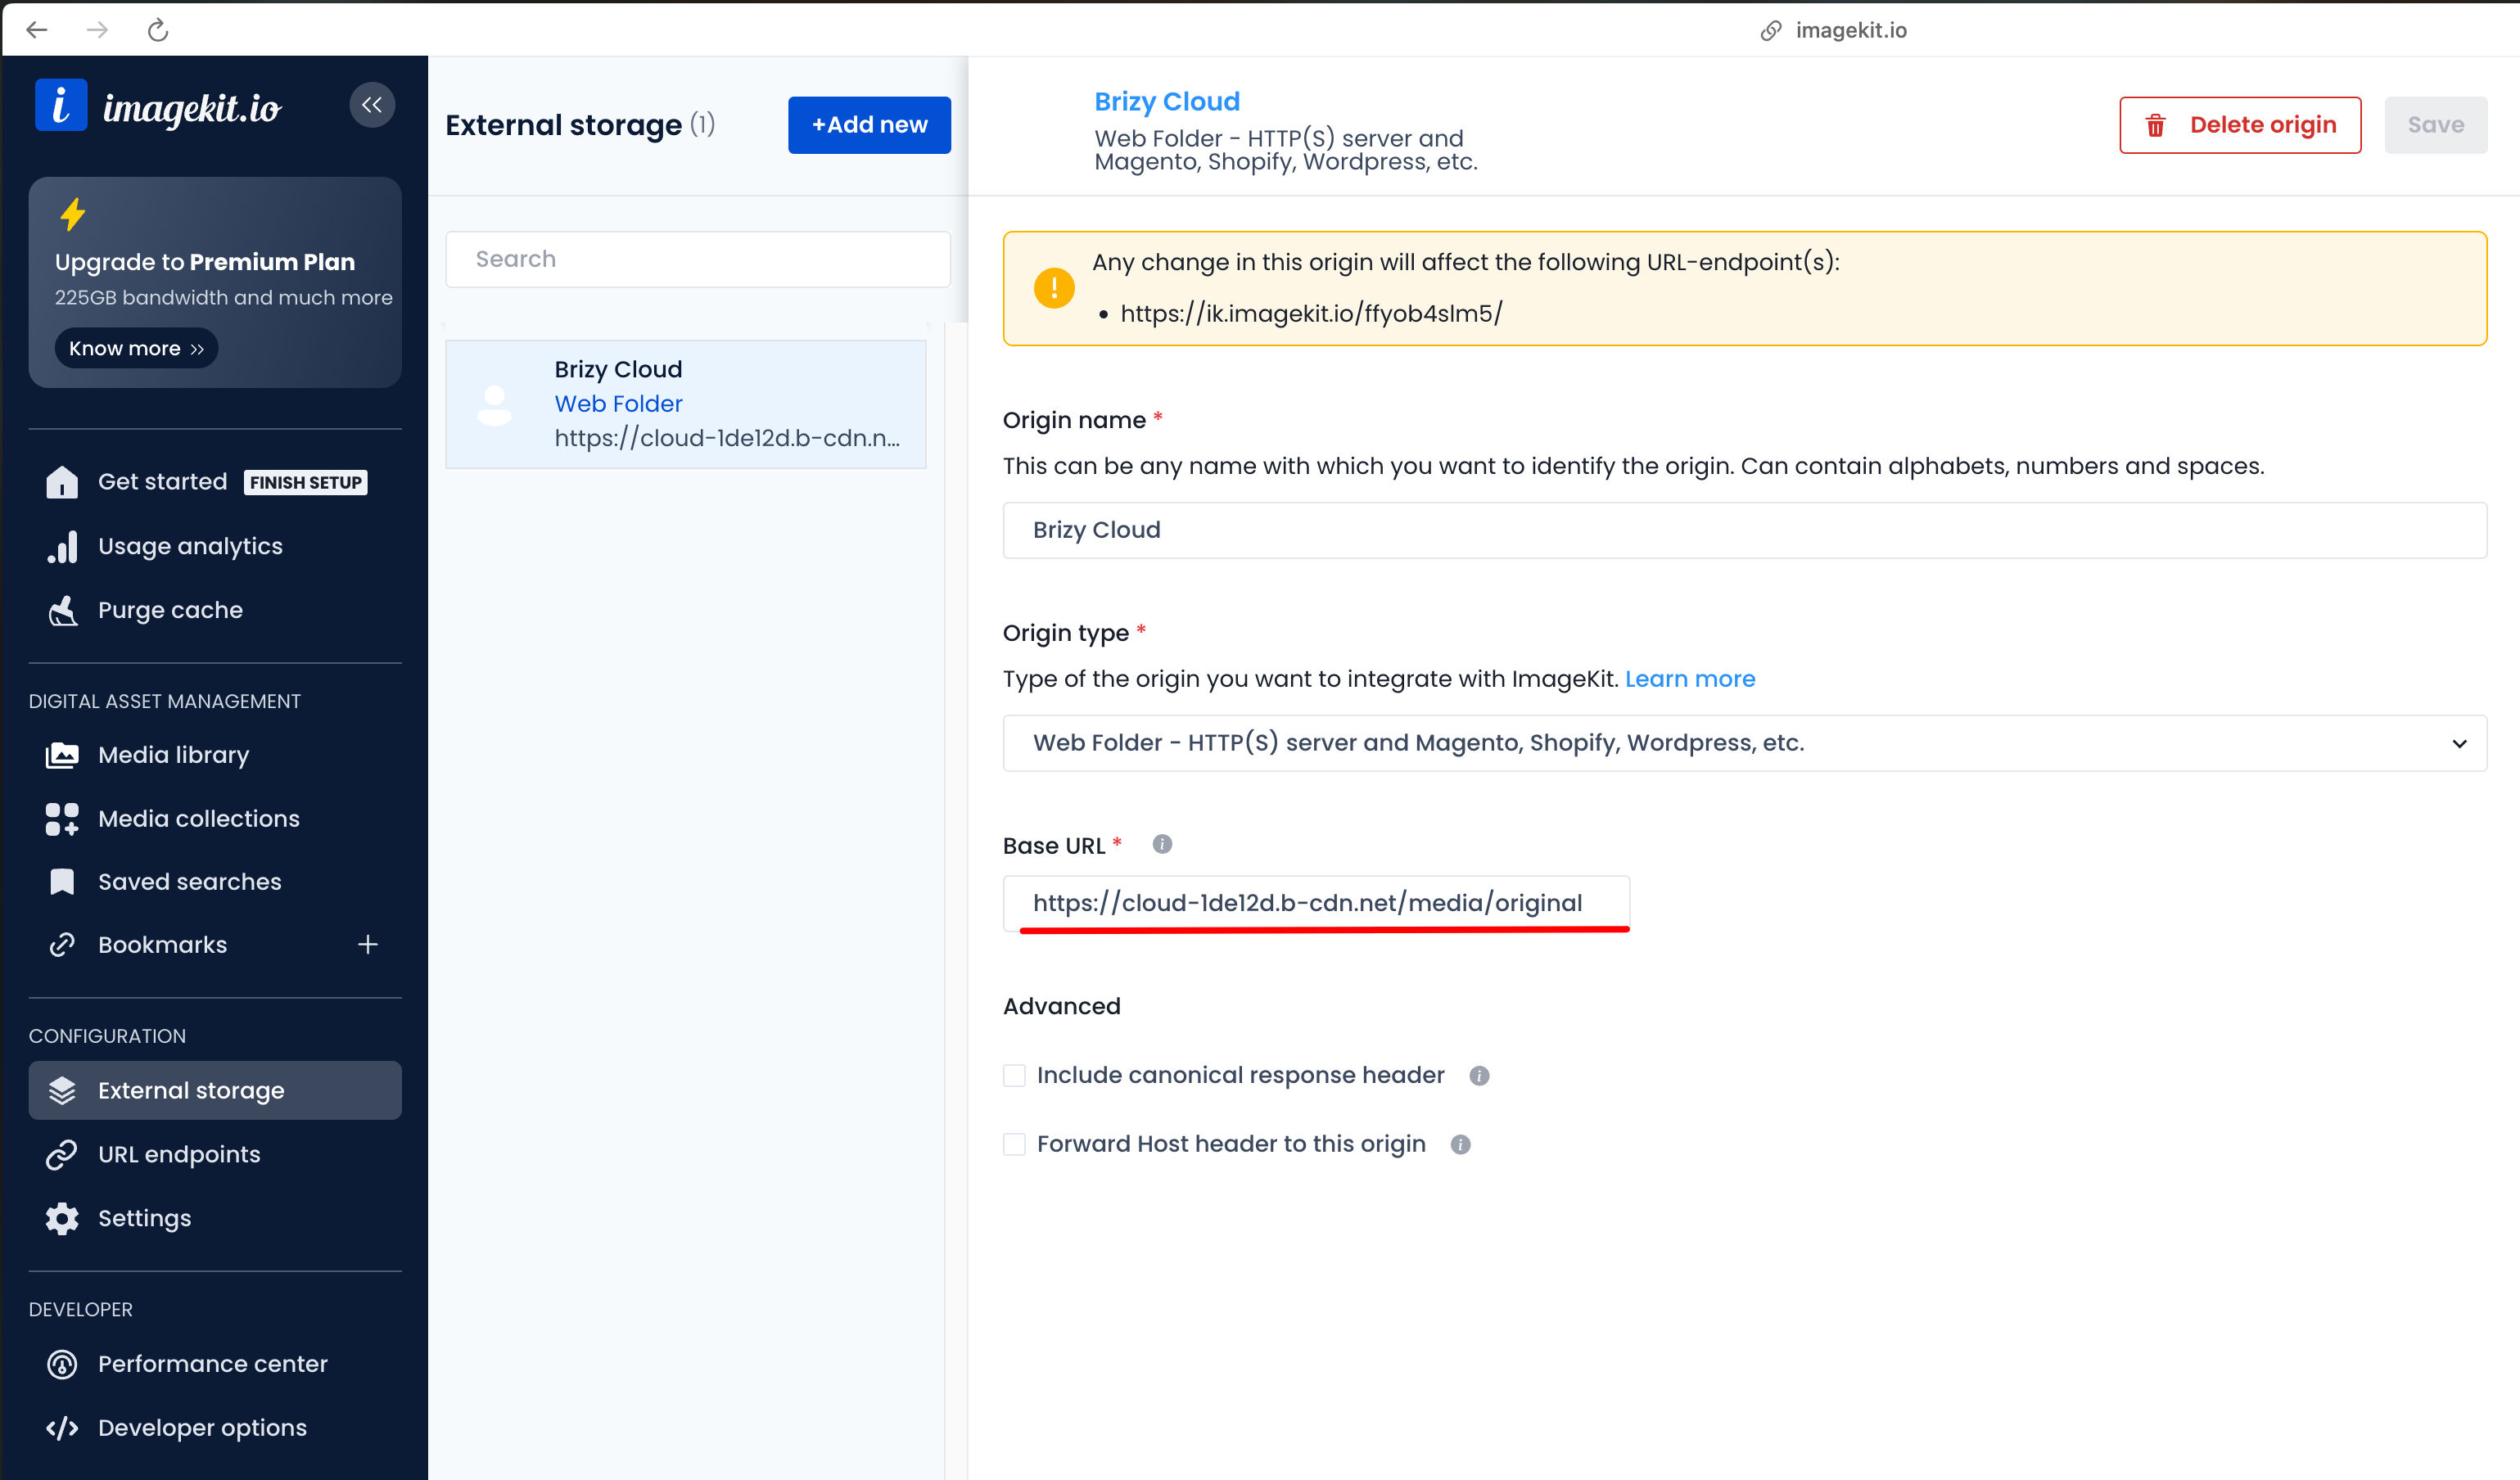The image size is (2520, 1480).
Task: Click the Performance center gauge icon
Action: pyautogui.click(x=62, y=1365)
